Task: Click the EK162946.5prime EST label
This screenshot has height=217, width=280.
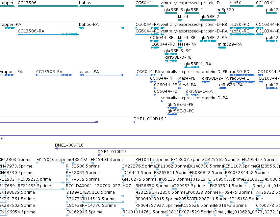Action: tap(84, 212)
